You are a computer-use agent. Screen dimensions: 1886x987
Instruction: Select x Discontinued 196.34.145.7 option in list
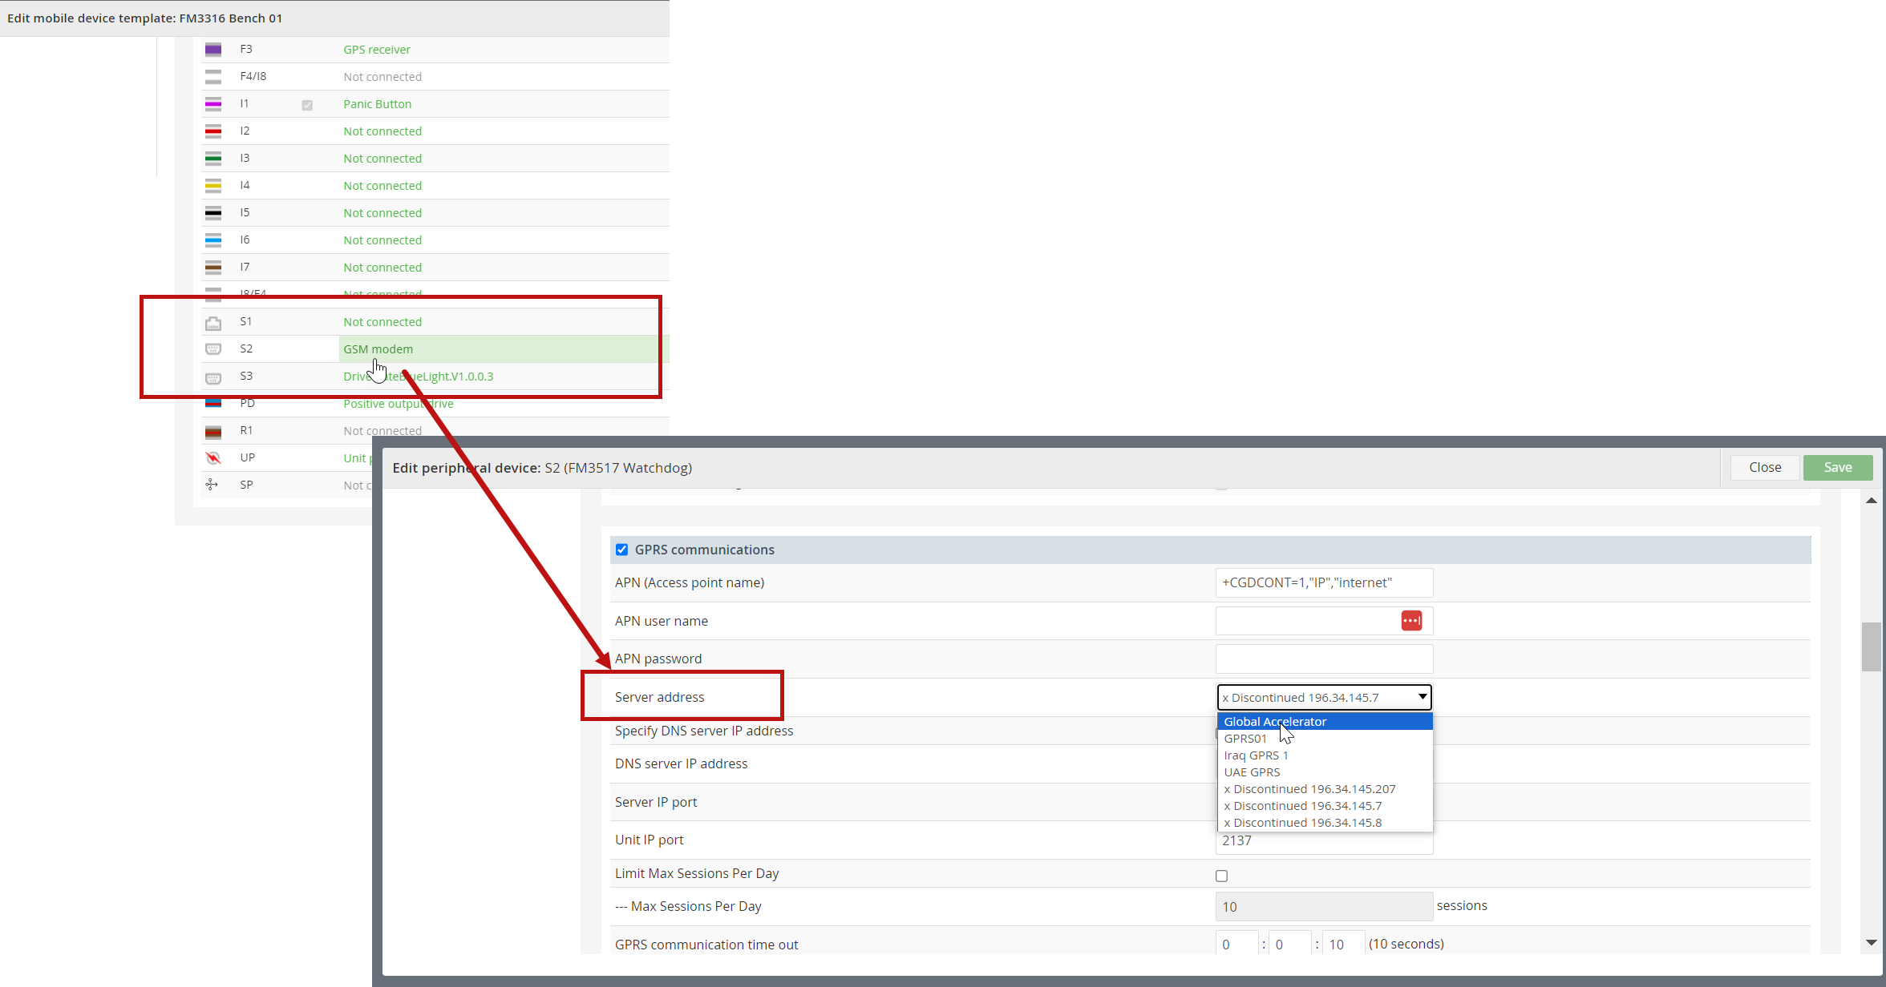pyautogui.click(x=1325, y=806)
